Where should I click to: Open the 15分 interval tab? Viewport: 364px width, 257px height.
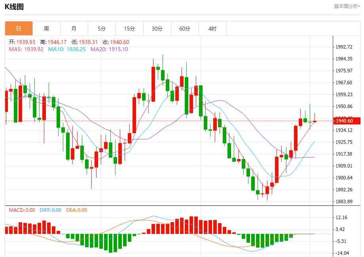(x=129, y=29)
